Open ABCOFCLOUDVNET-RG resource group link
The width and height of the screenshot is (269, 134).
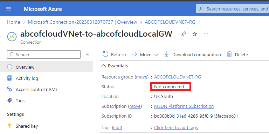coord(178,77)
